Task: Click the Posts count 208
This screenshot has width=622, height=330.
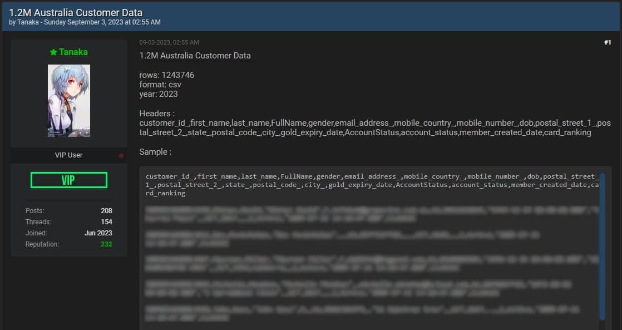Action: 106,211
